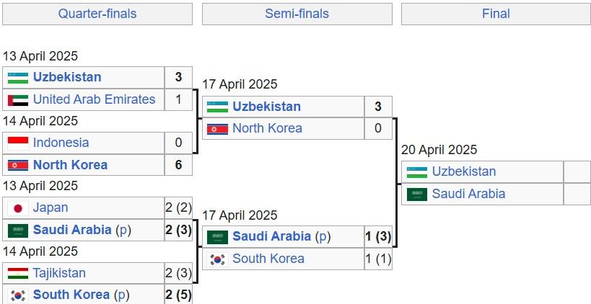Click Uzbekistan flag in the final

click(x=417, y=172)
